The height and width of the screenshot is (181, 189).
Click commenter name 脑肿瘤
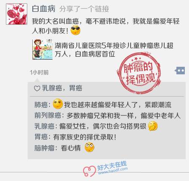tap(44, 148)
